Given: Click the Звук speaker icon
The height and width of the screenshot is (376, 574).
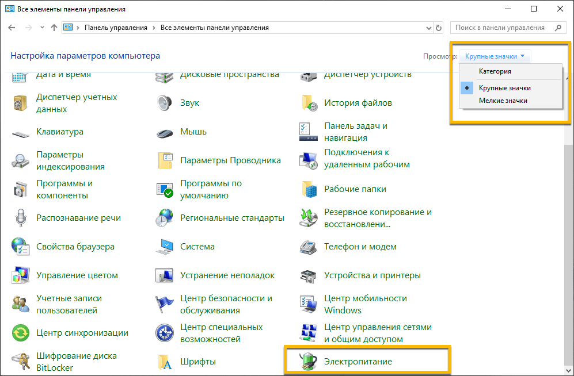Looking at the screenshot, I should (165, 103).
